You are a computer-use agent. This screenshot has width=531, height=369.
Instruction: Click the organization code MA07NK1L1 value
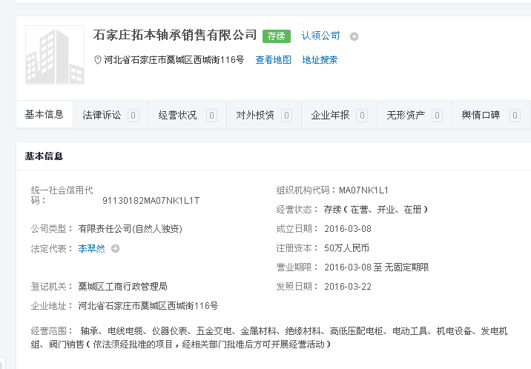click(363, 190)
